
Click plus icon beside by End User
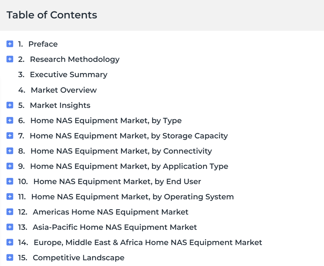10,181
